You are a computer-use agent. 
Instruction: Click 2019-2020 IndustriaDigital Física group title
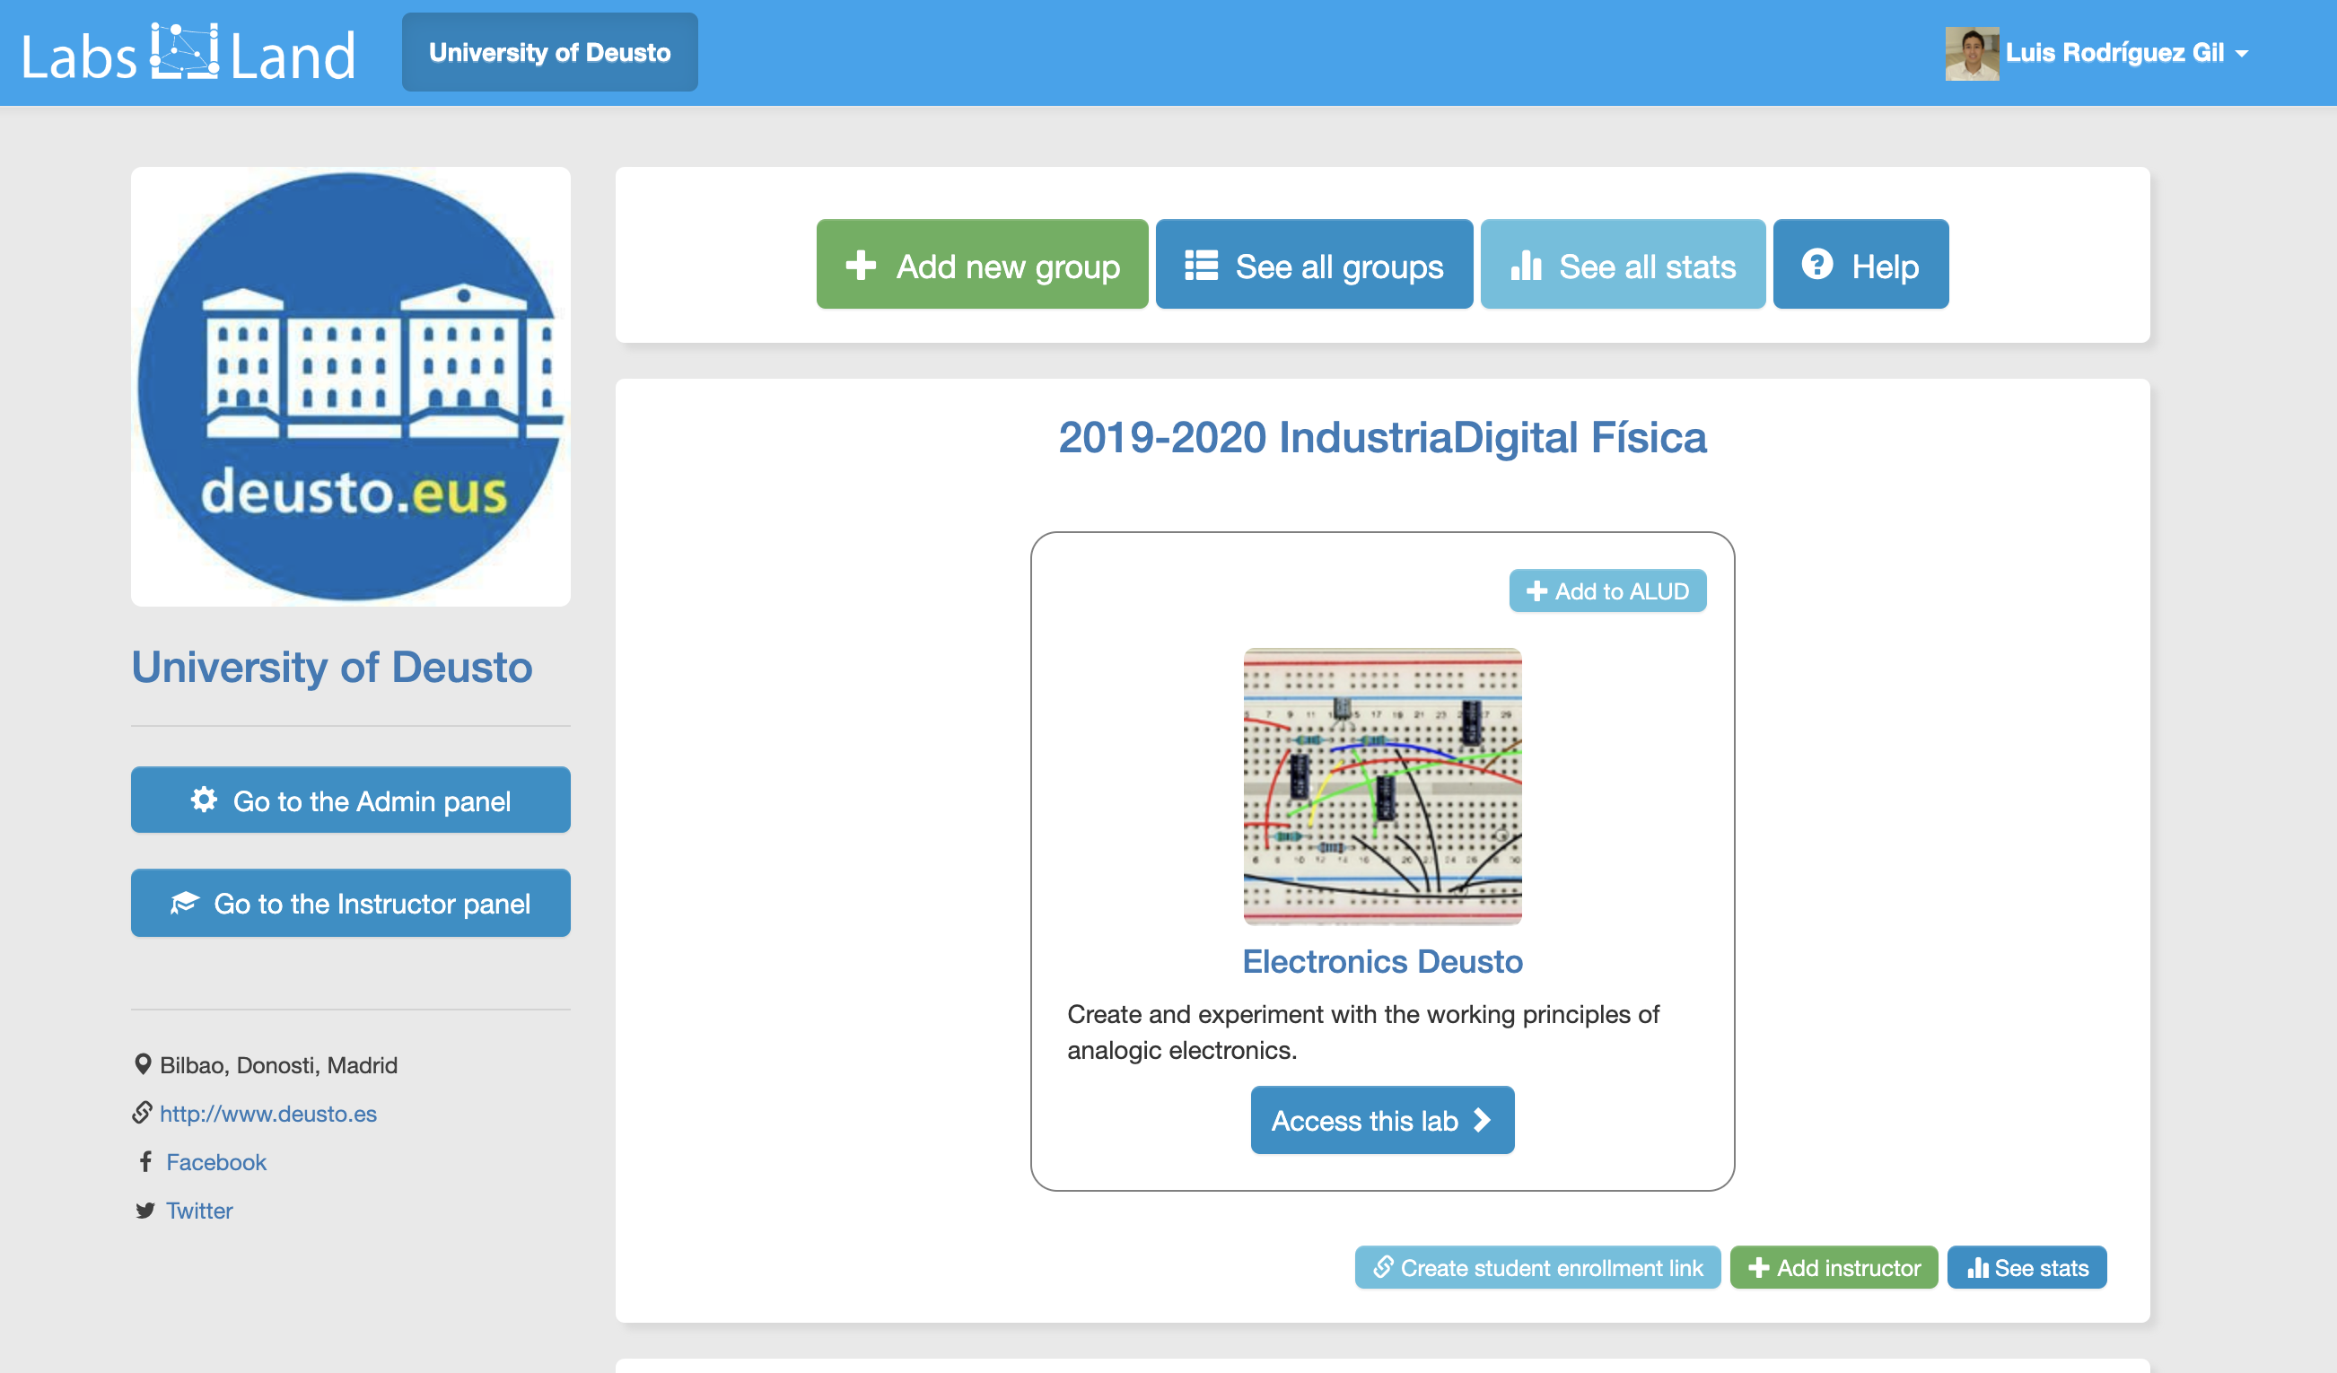1382,437
